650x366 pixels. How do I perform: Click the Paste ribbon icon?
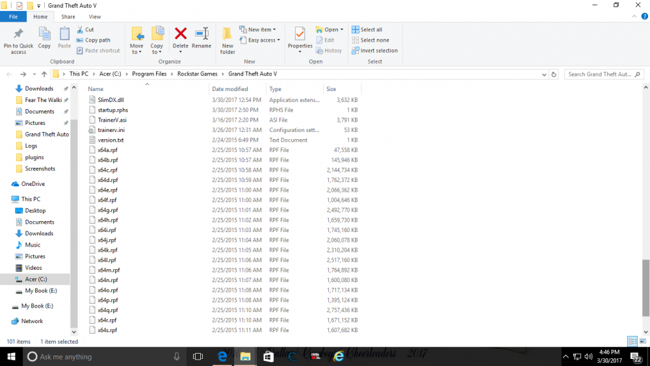(x=64, y=34)
